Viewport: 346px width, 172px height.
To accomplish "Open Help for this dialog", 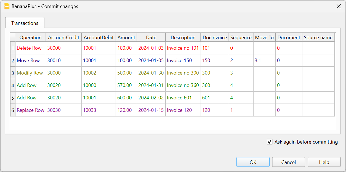I will click(324, 162).
